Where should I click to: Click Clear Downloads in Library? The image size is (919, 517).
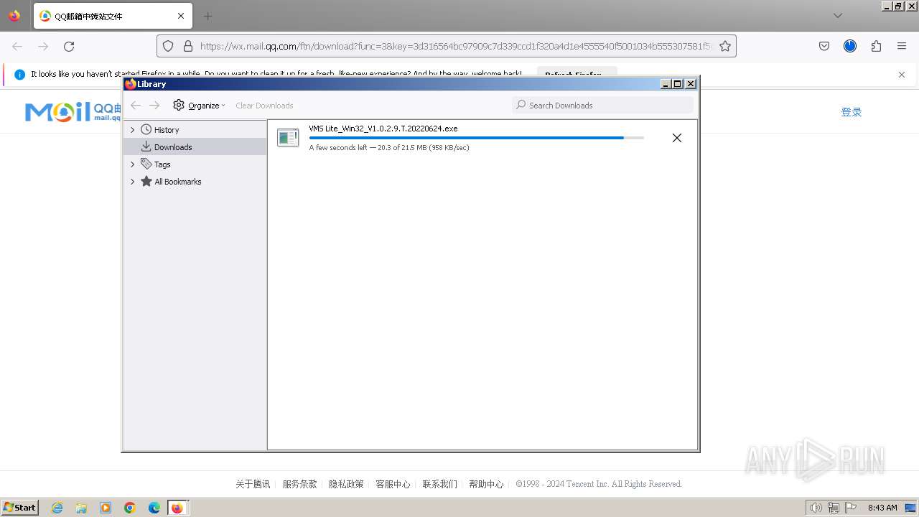264,106
